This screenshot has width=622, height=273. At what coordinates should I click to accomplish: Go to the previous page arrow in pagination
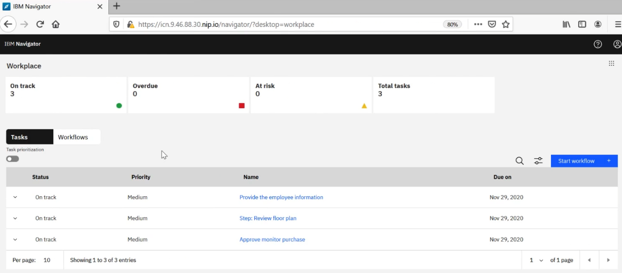[589, 260]
